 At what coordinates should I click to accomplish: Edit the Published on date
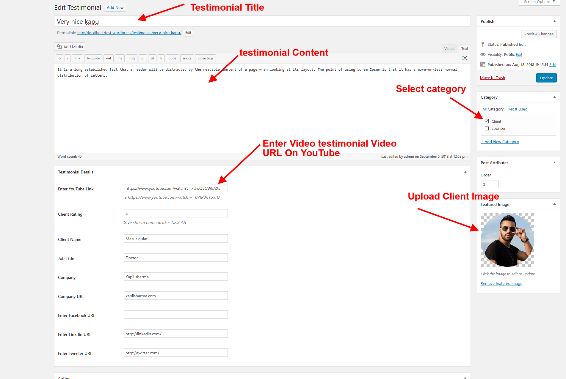point(553,64)
